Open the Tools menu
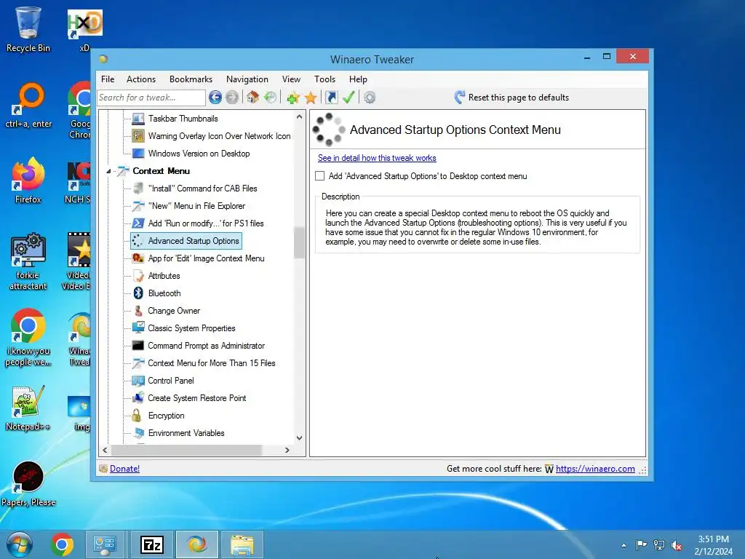The width and height of the screenshot is (745, 559). [x=325, y=79]
